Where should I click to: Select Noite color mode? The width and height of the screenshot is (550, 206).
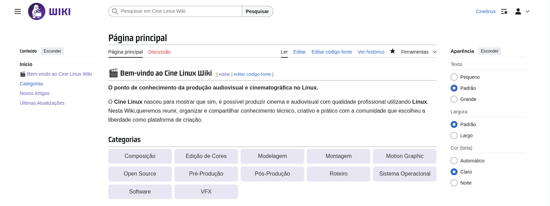(454, 183)
